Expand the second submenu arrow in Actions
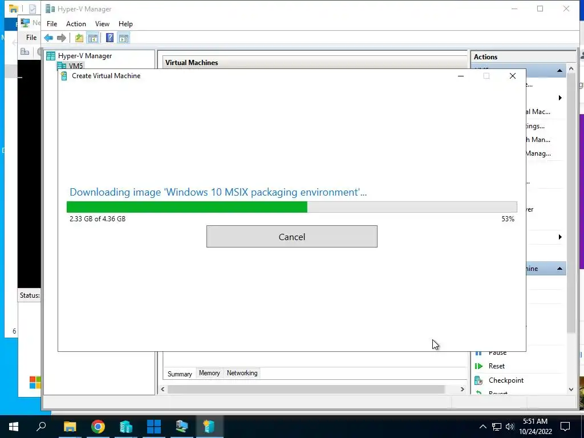The width and height of the screenshot is (584, 438). 560,237
